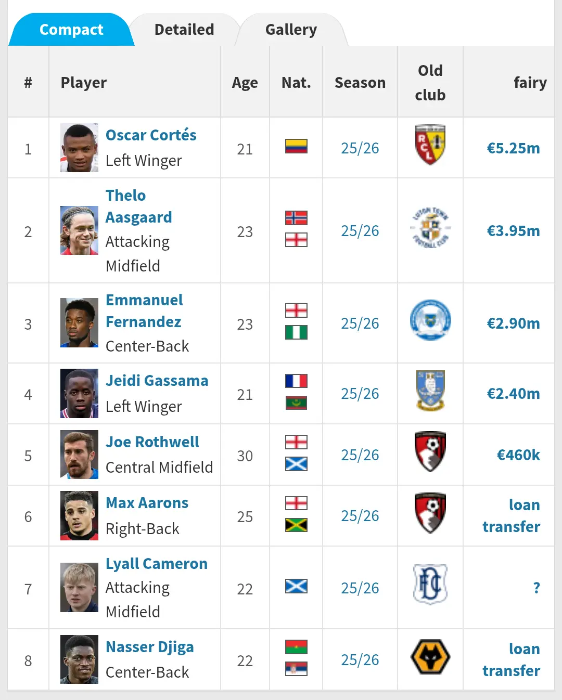Click Emmanuel Fernandez's player photo
This screenshot has height=700, width=562.
point(79,322)
